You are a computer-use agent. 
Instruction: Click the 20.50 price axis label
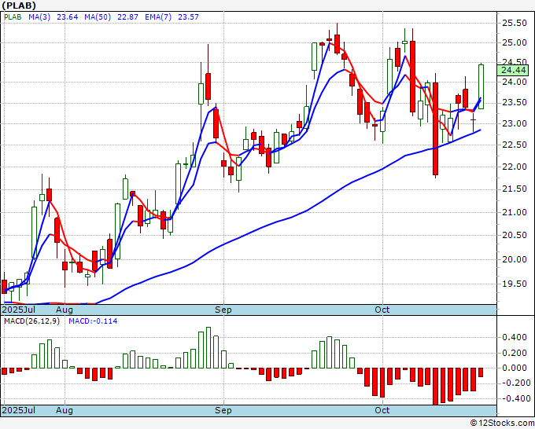coord(515,235)
